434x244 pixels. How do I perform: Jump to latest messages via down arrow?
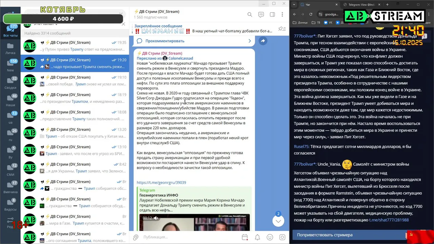point(278,221)
